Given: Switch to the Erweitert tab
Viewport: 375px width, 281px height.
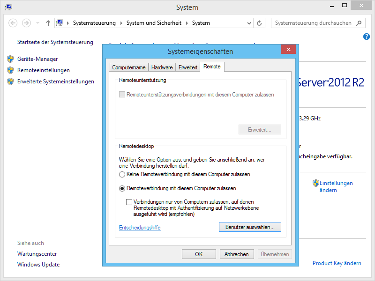Looking at the screenshot, I should pyautogui.click(x=188, y=67).
